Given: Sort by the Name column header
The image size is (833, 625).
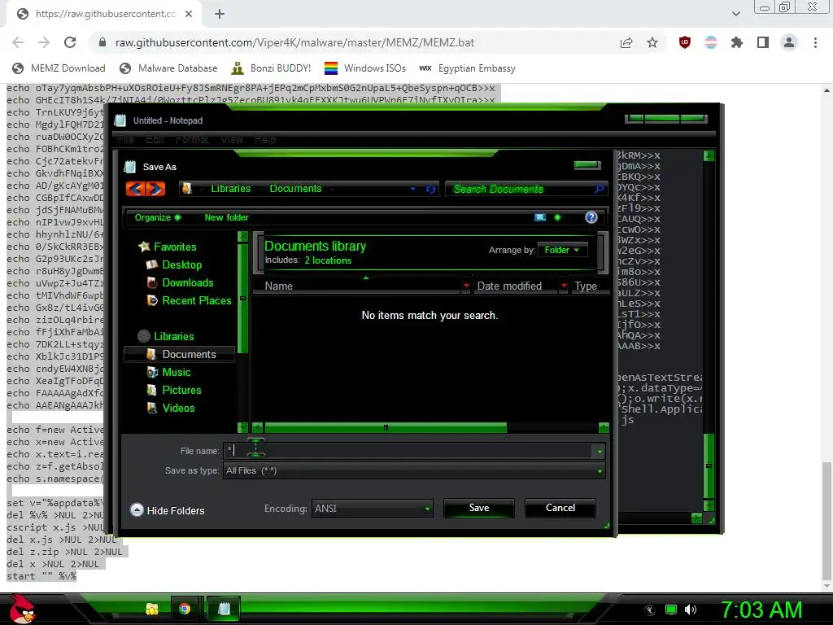Looking at the screenshot, I should point(356,286).
